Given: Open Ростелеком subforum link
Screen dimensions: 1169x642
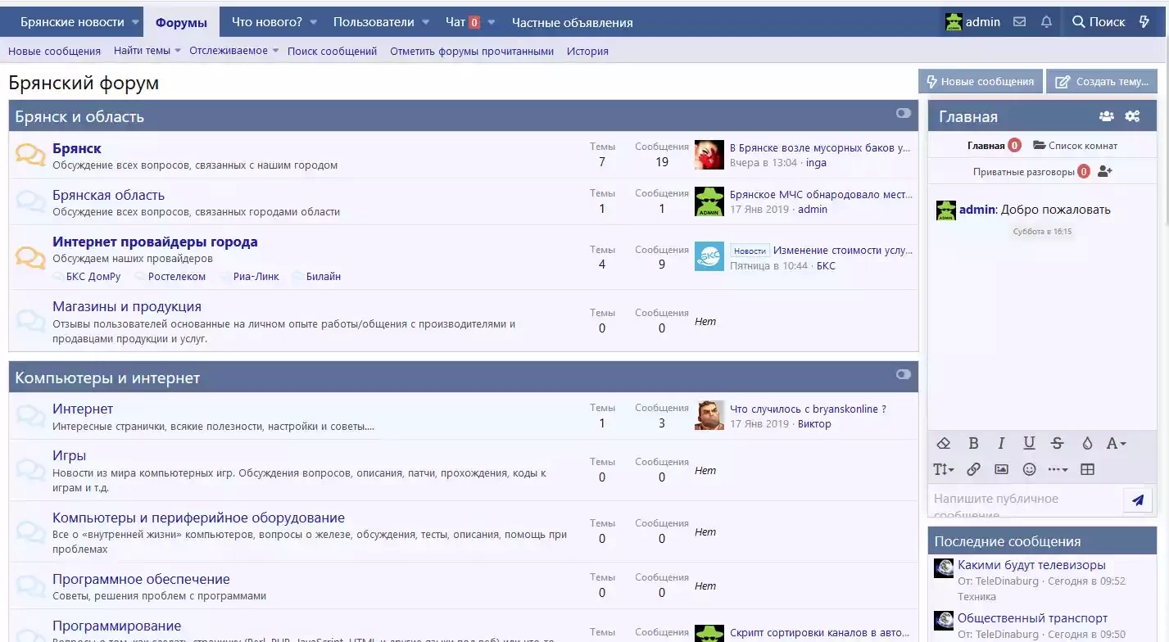Looking at the screenshot, I should 177,277.
